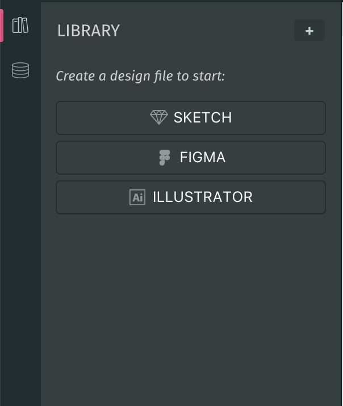Click the Ai Illustrator logo icon

pyautogui.click(x=137, y=197)
